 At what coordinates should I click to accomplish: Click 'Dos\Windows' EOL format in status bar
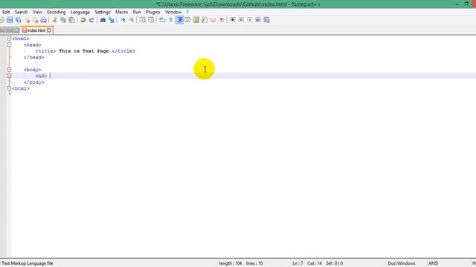[x=402, y=263]
